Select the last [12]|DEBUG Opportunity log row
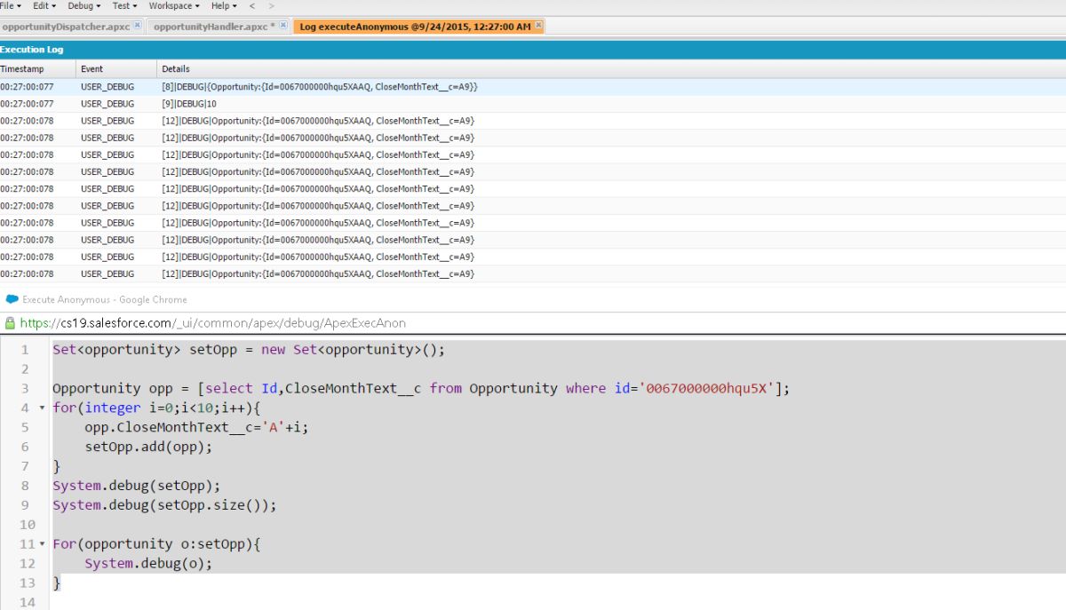This screenshot has height=610, width=1066. click(533, 273)
